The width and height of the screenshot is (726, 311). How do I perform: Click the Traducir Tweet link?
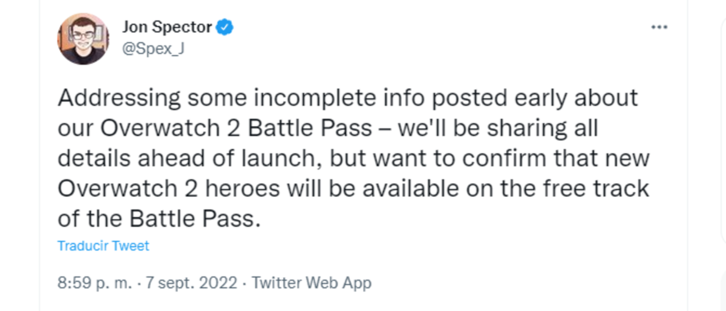(x=103, y=246)
